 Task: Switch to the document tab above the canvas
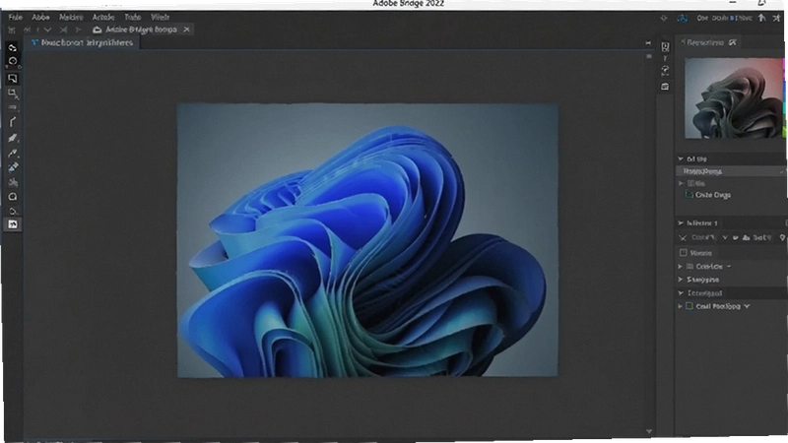(x=83, y=42)
